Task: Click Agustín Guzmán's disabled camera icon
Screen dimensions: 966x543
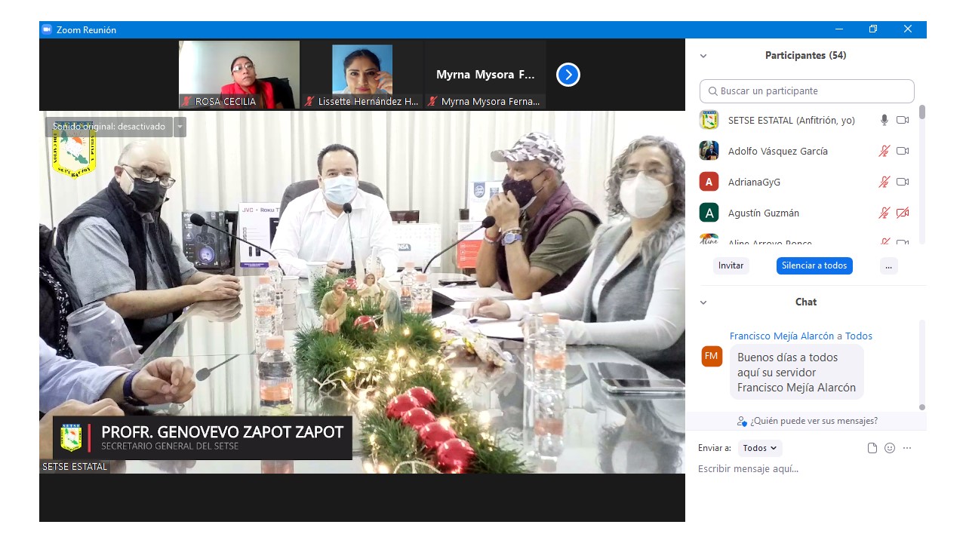Action: (x=903, y=213)
